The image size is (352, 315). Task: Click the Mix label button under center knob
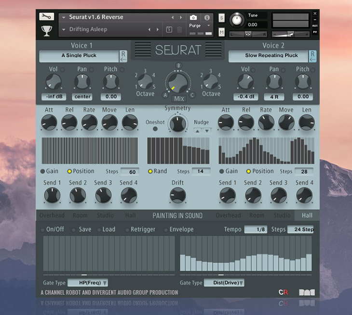(179, 99)
